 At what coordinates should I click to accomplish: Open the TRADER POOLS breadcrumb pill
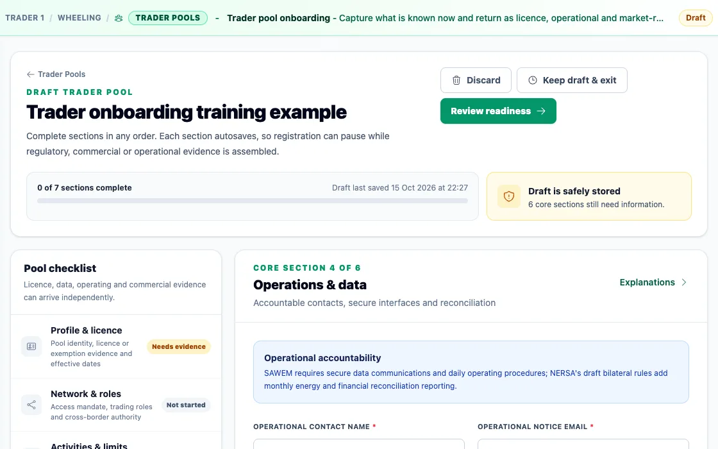coord(167,18)
